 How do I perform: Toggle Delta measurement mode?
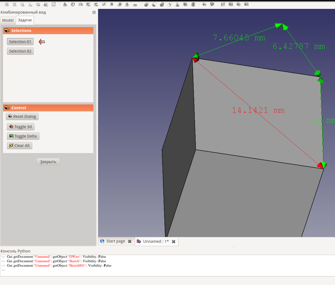[x=23, y=136]
